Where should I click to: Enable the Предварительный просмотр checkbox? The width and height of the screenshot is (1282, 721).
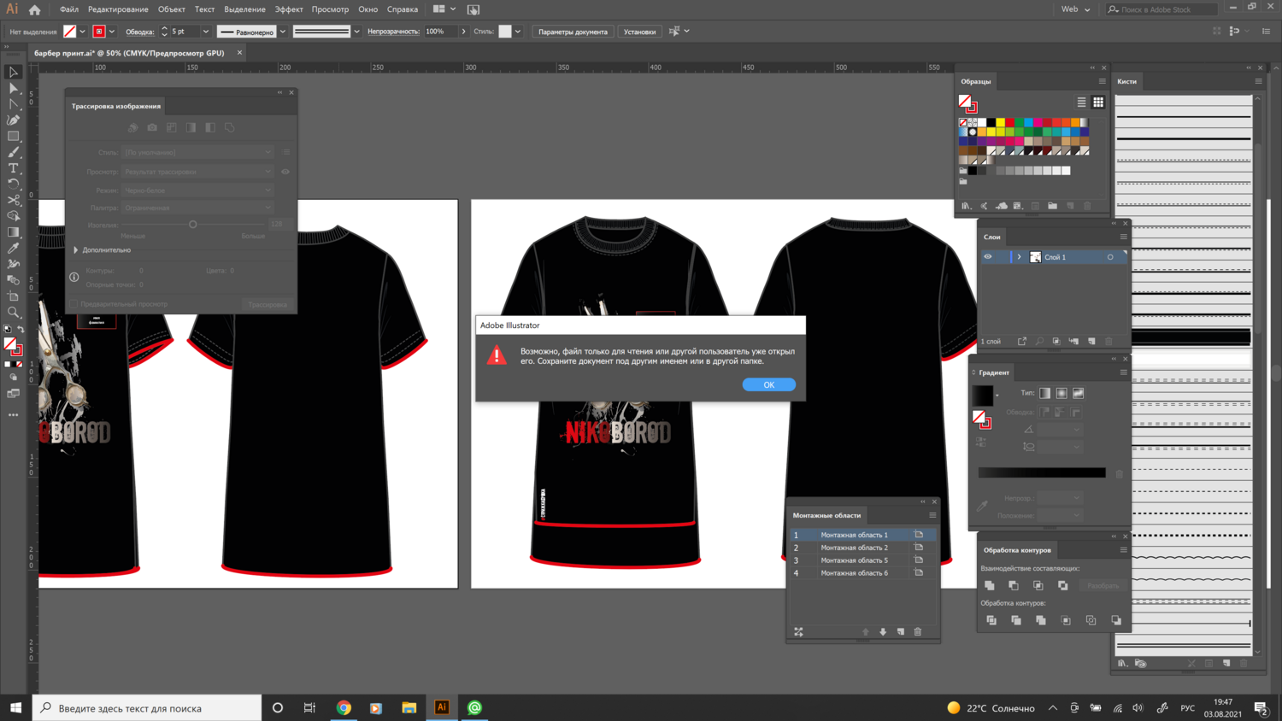pos(74,304)
